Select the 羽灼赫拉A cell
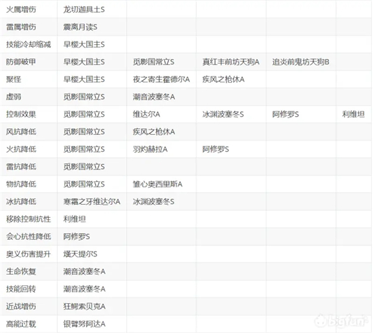 click(150, 149)
